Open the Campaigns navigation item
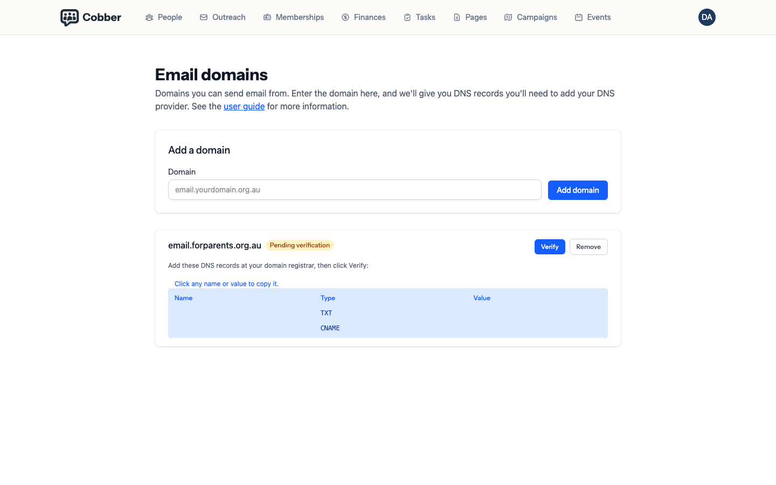 pos(531,17)
